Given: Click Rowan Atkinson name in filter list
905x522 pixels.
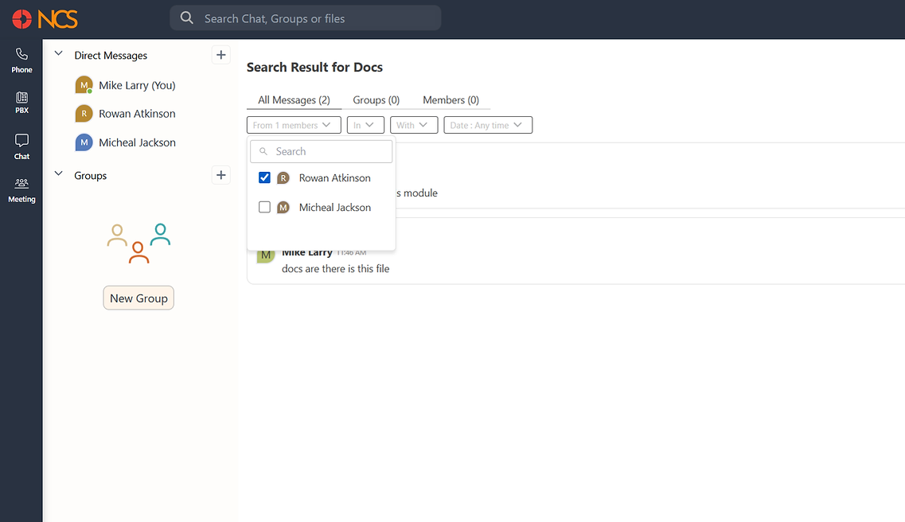Looking at the screenshot, I should pyautogui.click(x=335, y=178).
